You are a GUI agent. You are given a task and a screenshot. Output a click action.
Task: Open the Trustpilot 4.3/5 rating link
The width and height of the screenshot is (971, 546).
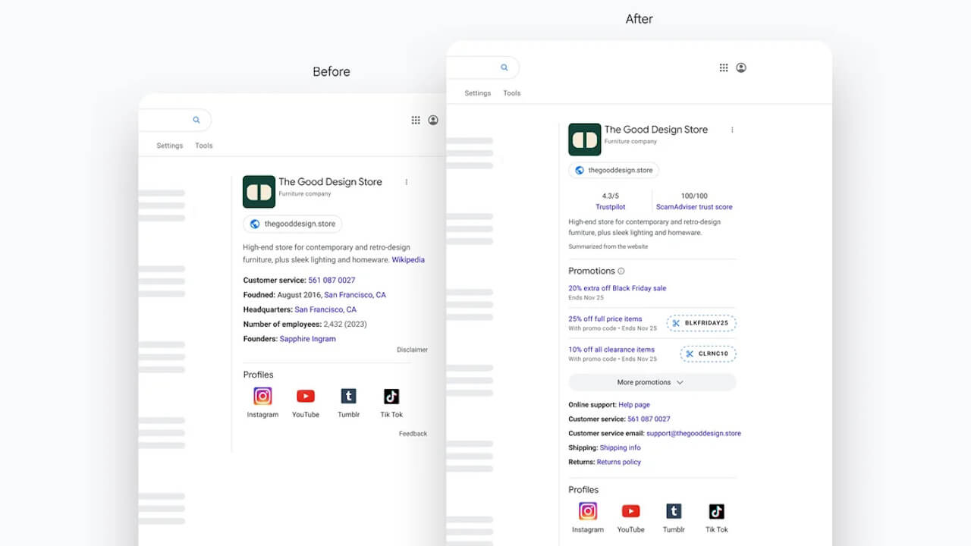(x=610, y=206)
